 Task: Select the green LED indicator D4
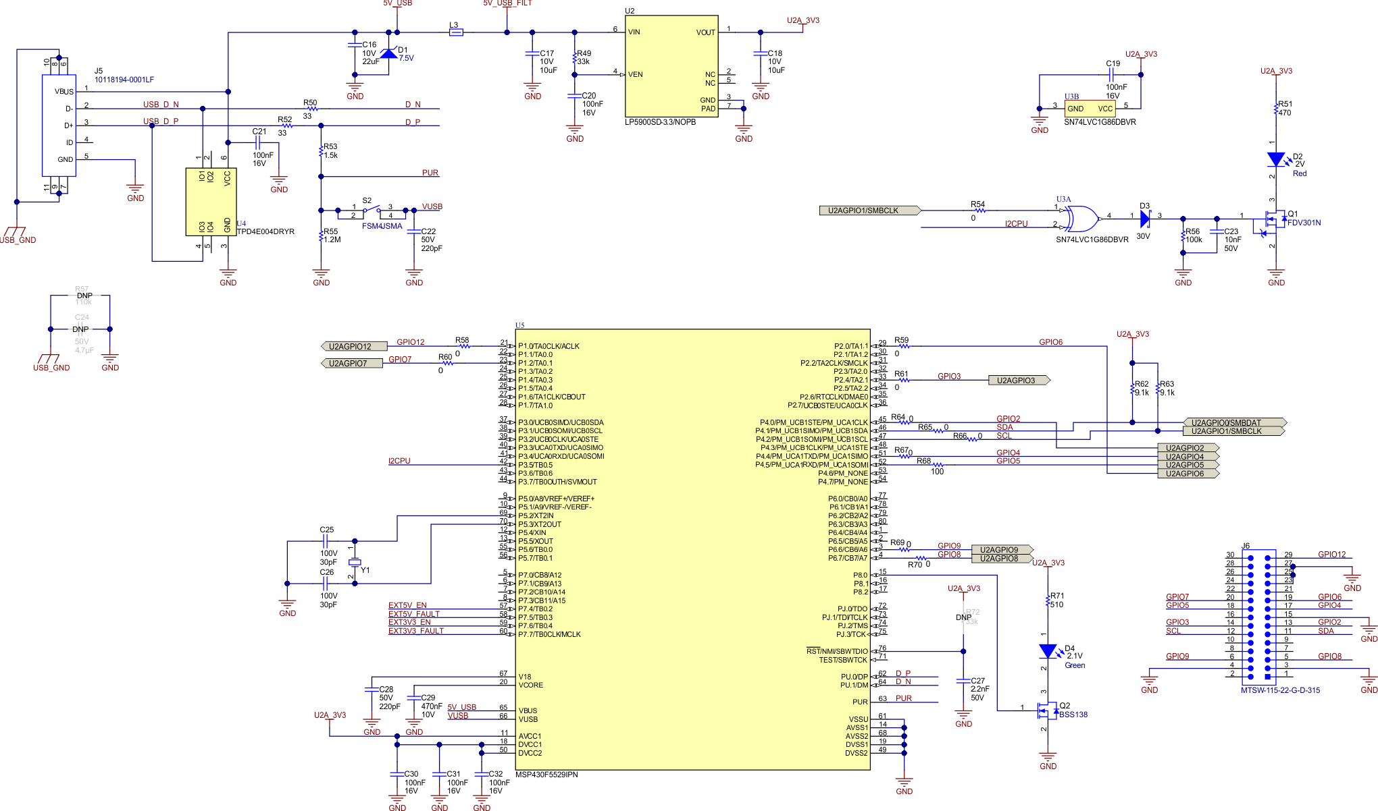click(x=1047, y=652)
